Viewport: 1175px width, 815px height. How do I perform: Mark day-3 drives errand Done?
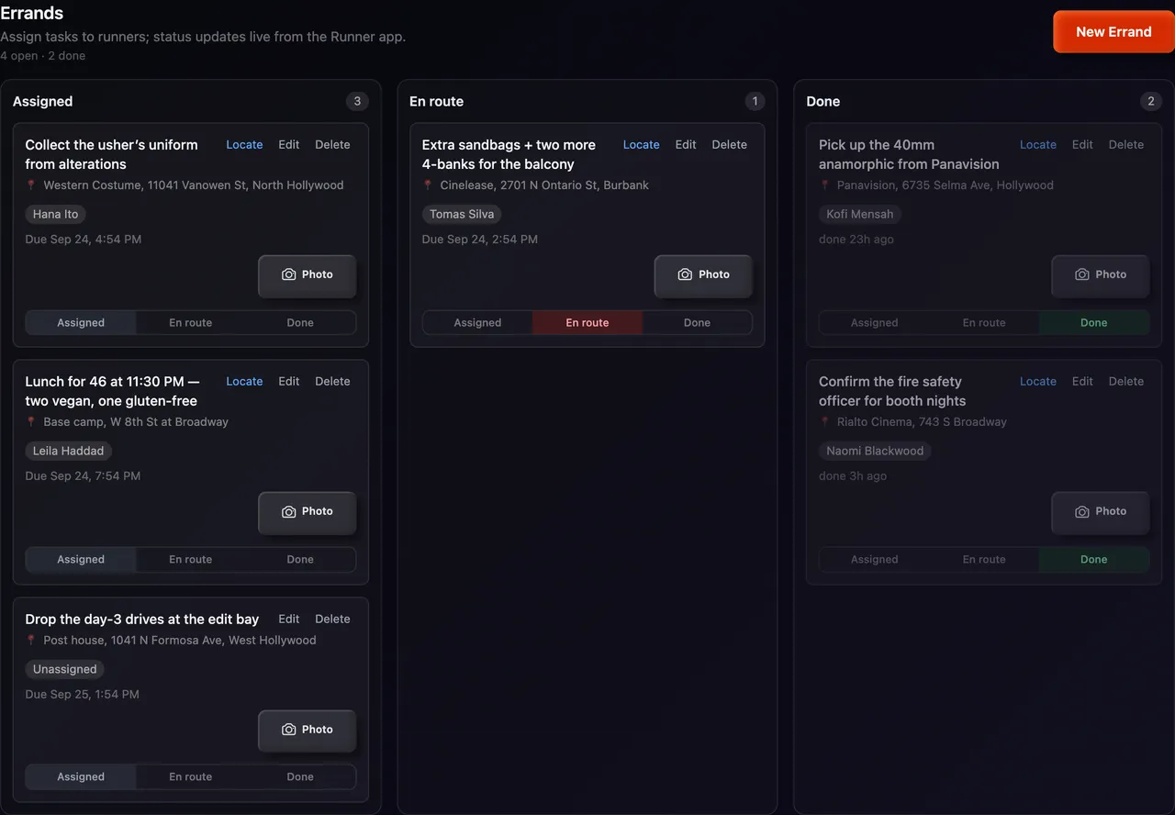tap(300, 777)
